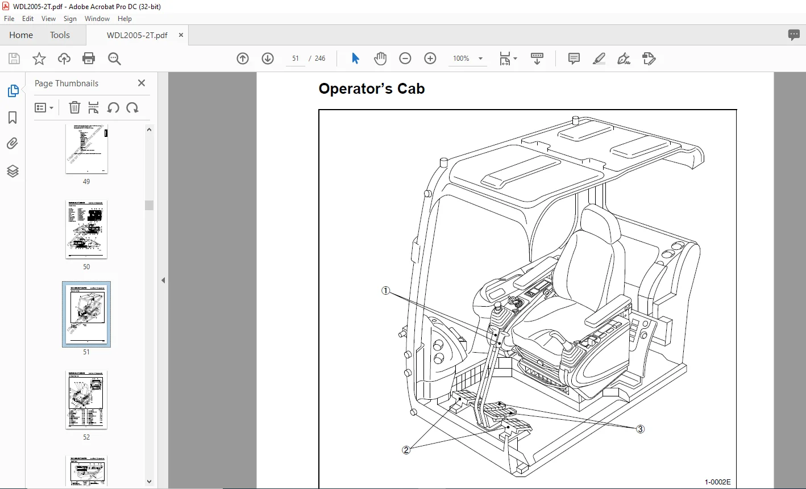Image resolution: width=806 pixels, height=489 pixels.
Task: Switch to the Home tab
Action: 21,35
